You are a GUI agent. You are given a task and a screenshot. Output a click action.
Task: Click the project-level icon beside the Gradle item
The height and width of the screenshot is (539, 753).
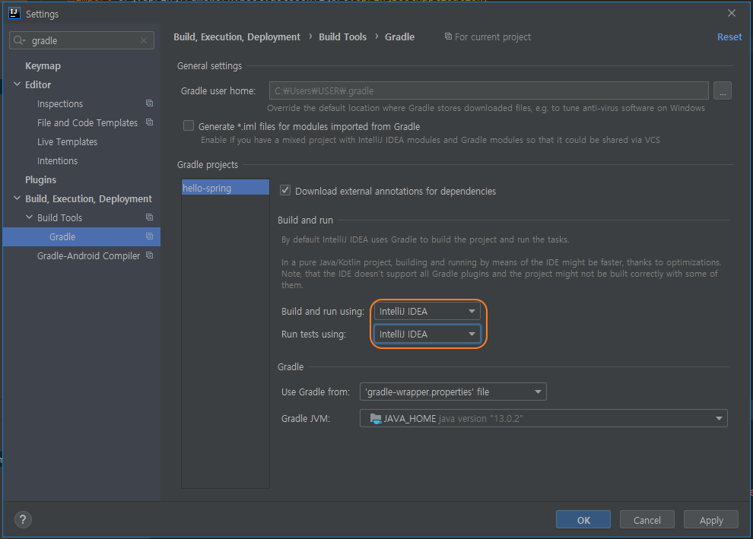point(149,236)
